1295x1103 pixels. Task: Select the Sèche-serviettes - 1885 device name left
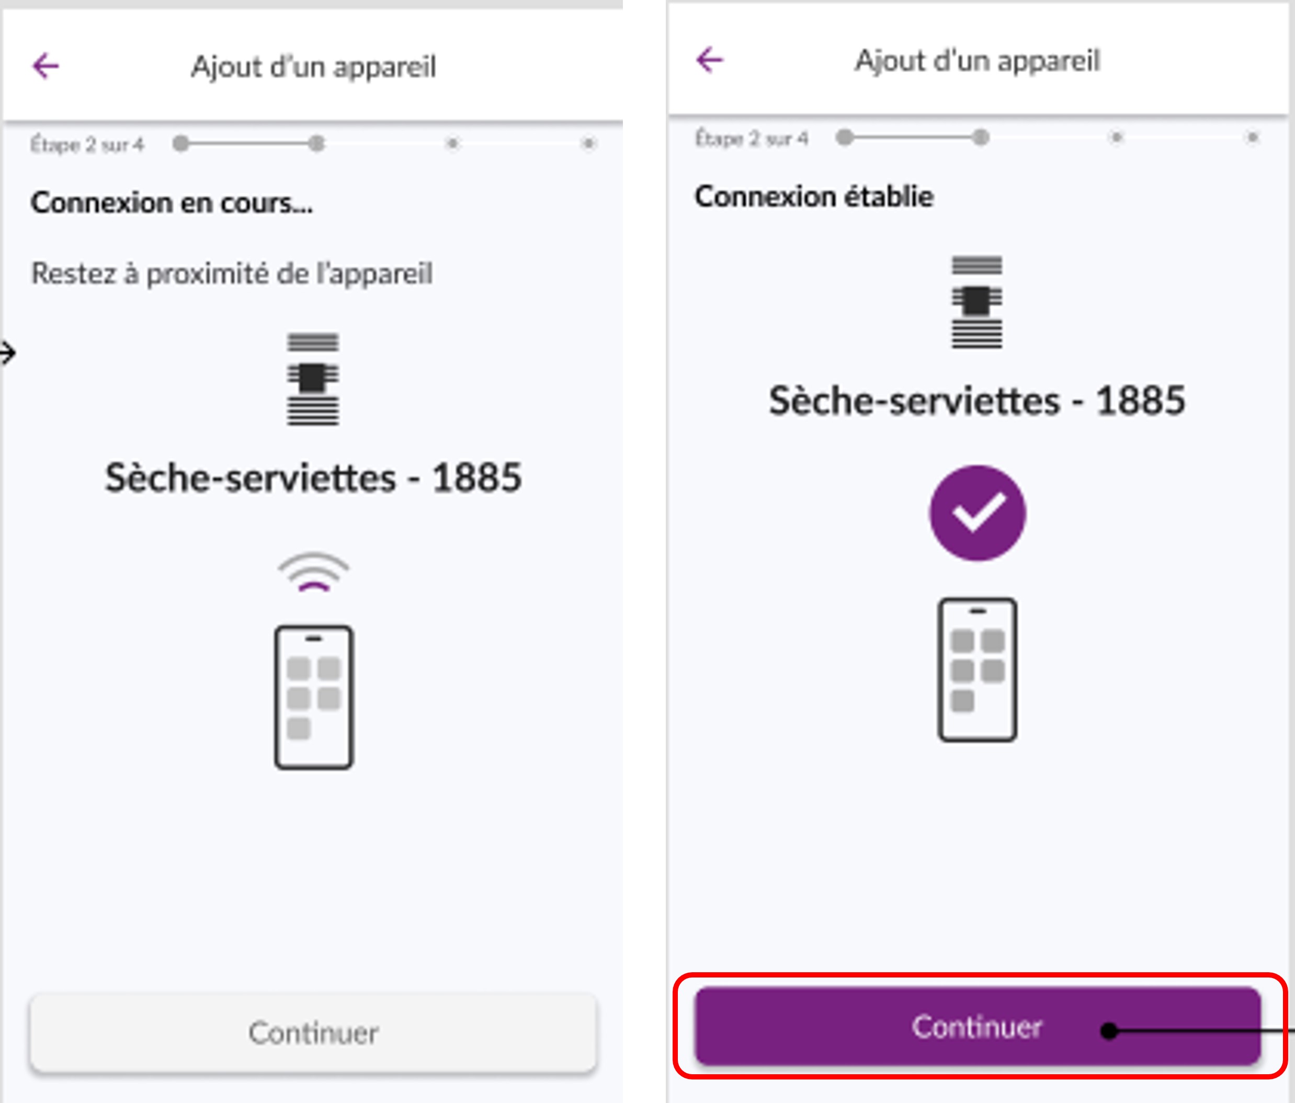coord(313,476)
